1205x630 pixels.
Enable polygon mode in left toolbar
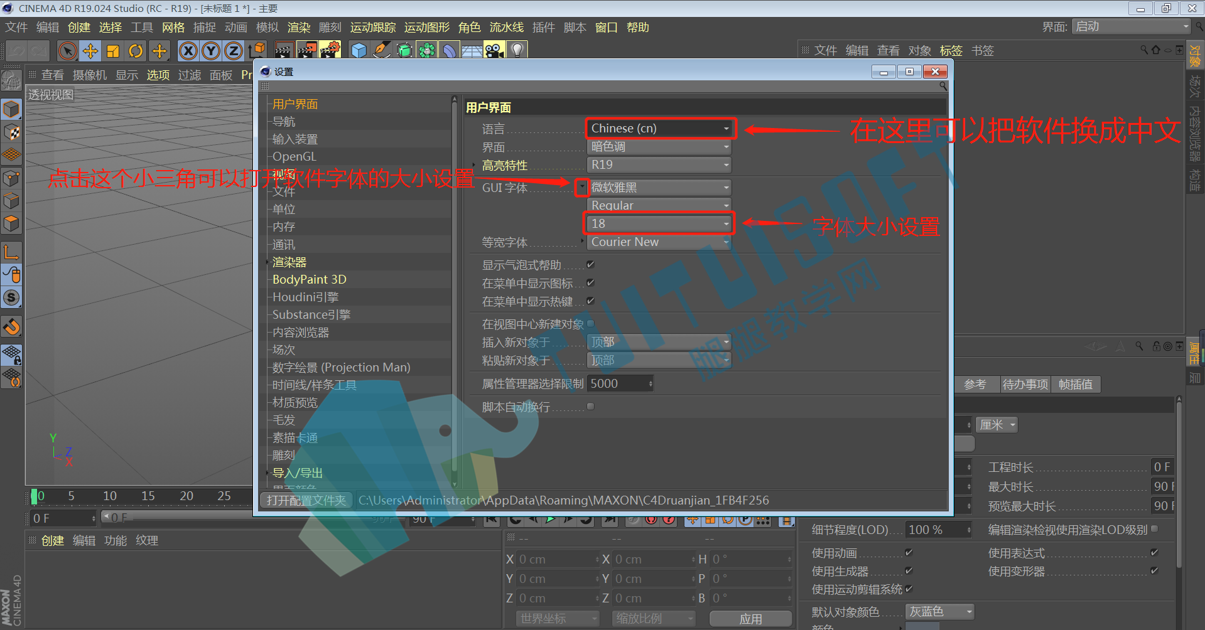11,223
